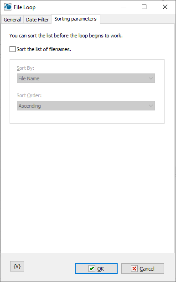Maximize the File Loop window
The height and width of the screenshot is (282, 176).
[x=144, y=7]
